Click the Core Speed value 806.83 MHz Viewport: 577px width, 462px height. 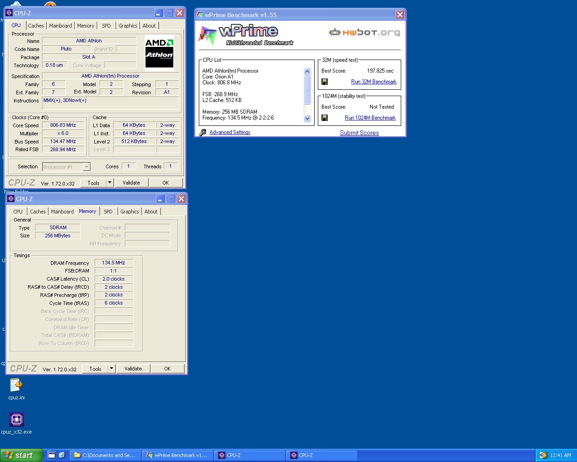(x=63, y=125)
